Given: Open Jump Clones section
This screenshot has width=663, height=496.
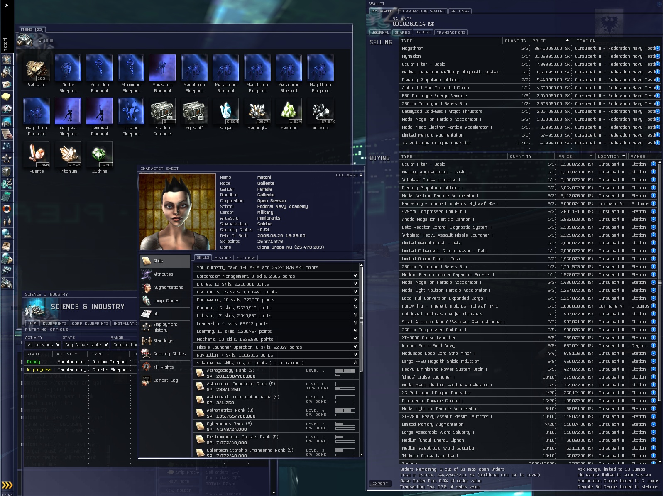Looking at the screenshot, I should (165, 301).
